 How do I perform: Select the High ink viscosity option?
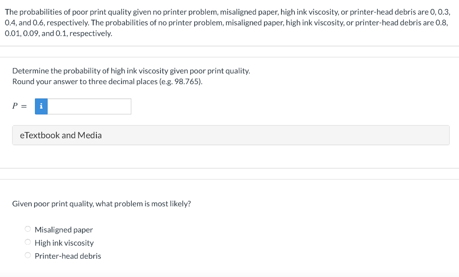28,242
